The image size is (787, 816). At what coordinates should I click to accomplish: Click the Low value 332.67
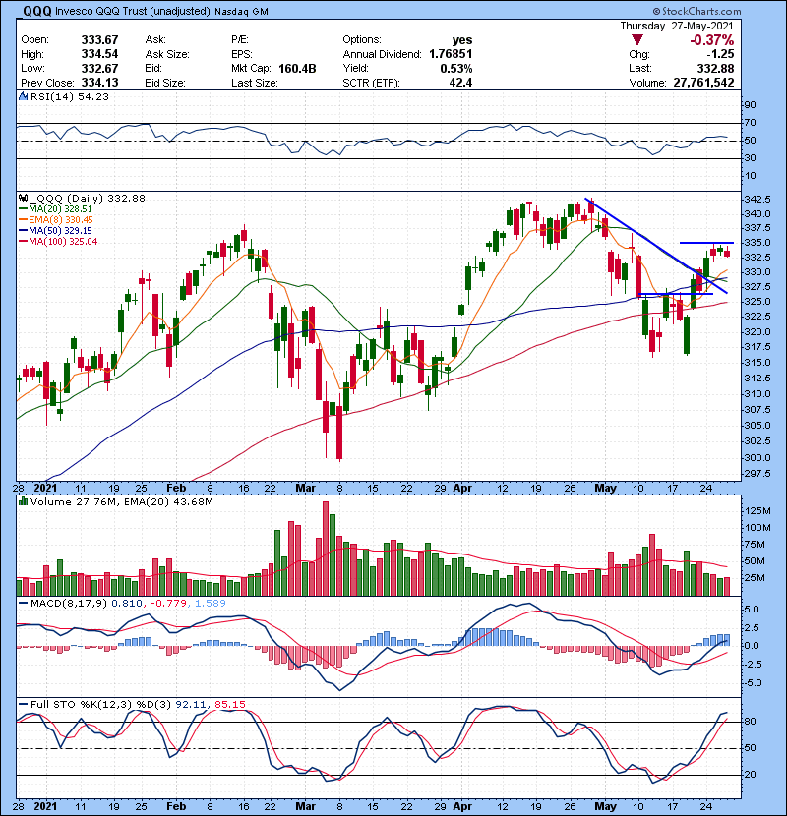point(99,68)
